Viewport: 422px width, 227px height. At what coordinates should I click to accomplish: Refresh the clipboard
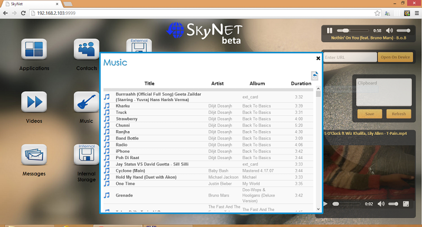pos(399,114)
